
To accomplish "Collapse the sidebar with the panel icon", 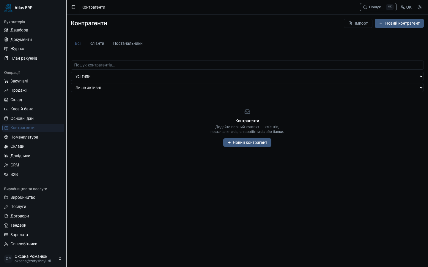I will tap(73, 7).
